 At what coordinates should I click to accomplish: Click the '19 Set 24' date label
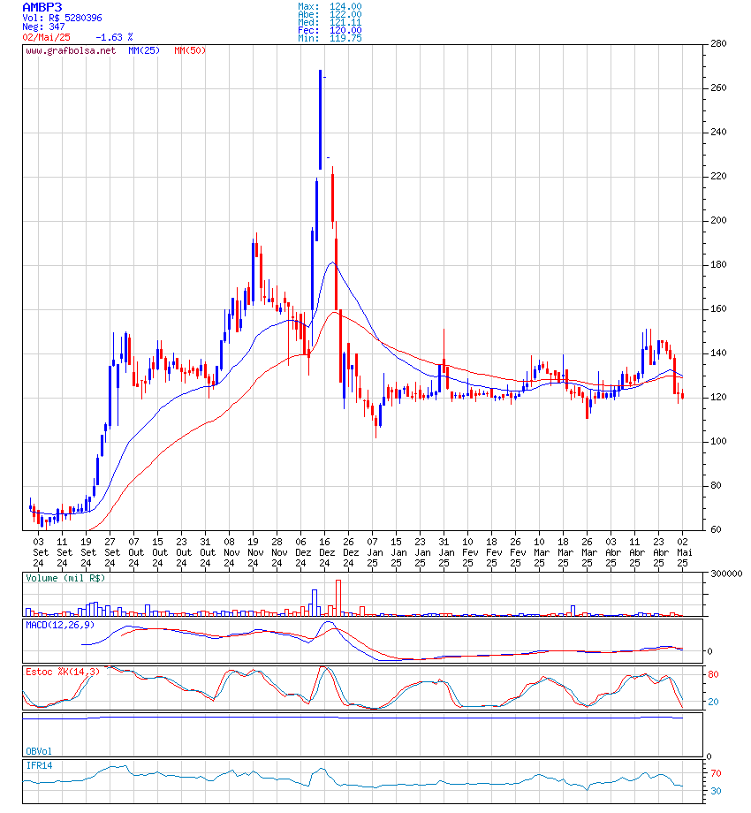point(87,552)
